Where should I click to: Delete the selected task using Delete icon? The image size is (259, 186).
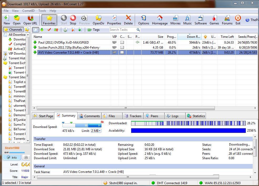(128, 20)
